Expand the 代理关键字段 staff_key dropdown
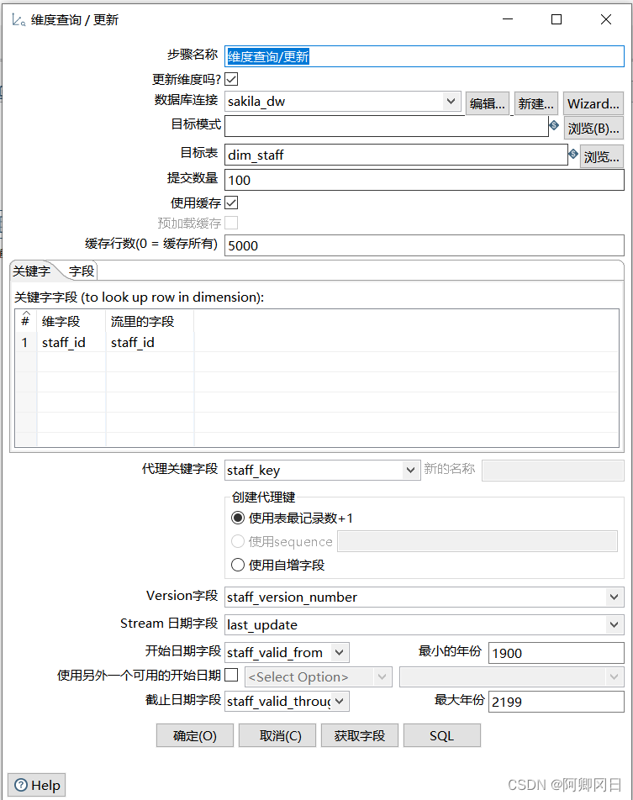Image resolution: width=633 pixels, height=800 pixels. point(410,471)
